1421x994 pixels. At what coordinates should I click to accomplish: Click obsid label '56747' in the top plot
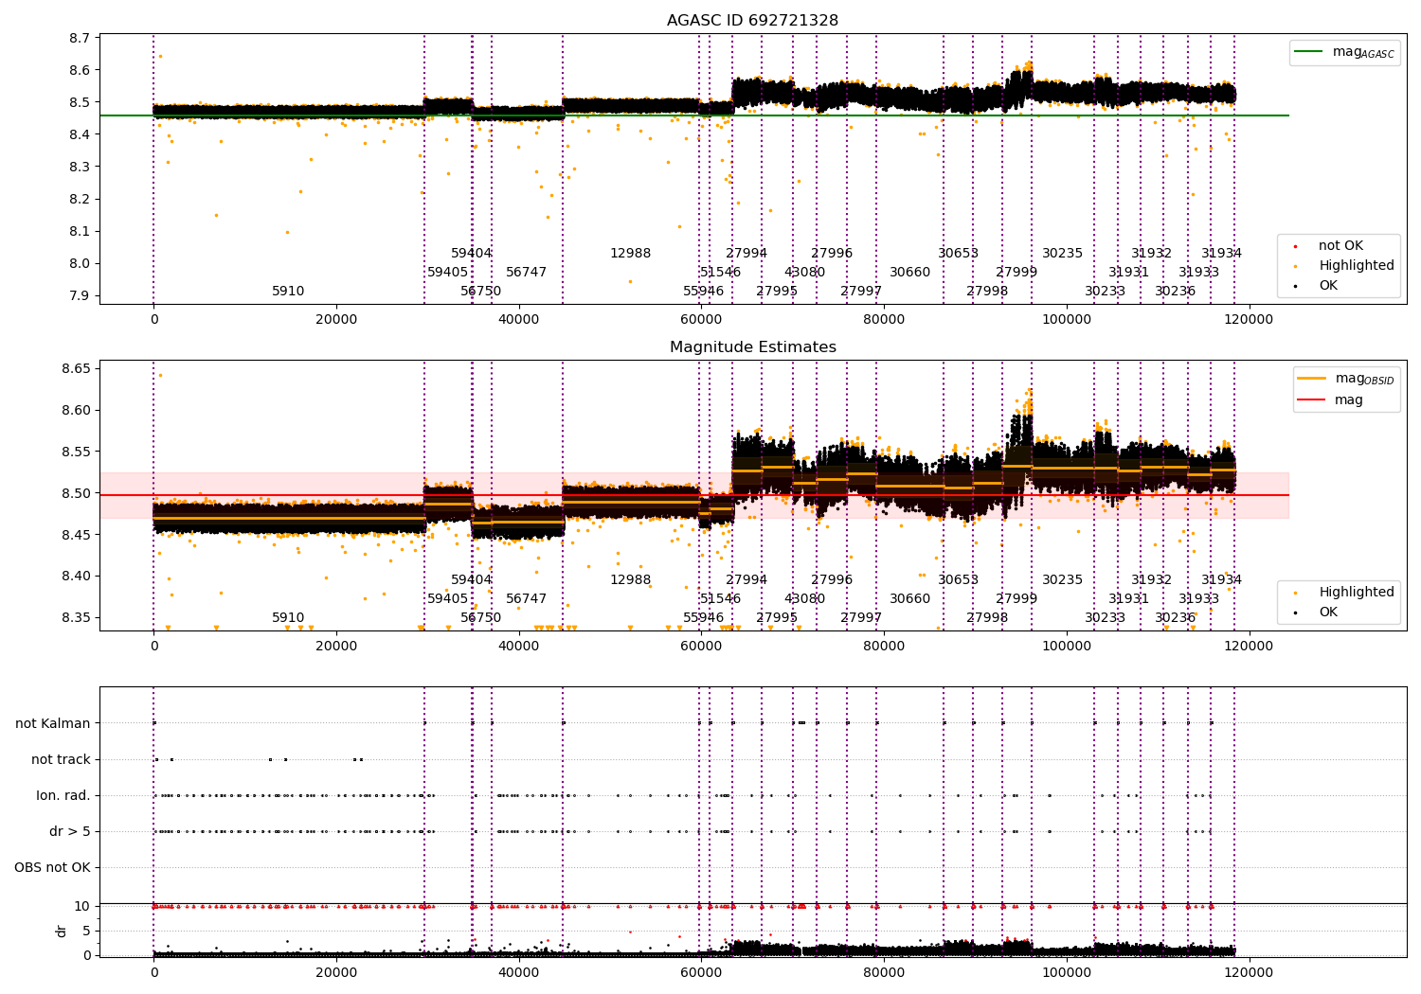click(526, 273)
